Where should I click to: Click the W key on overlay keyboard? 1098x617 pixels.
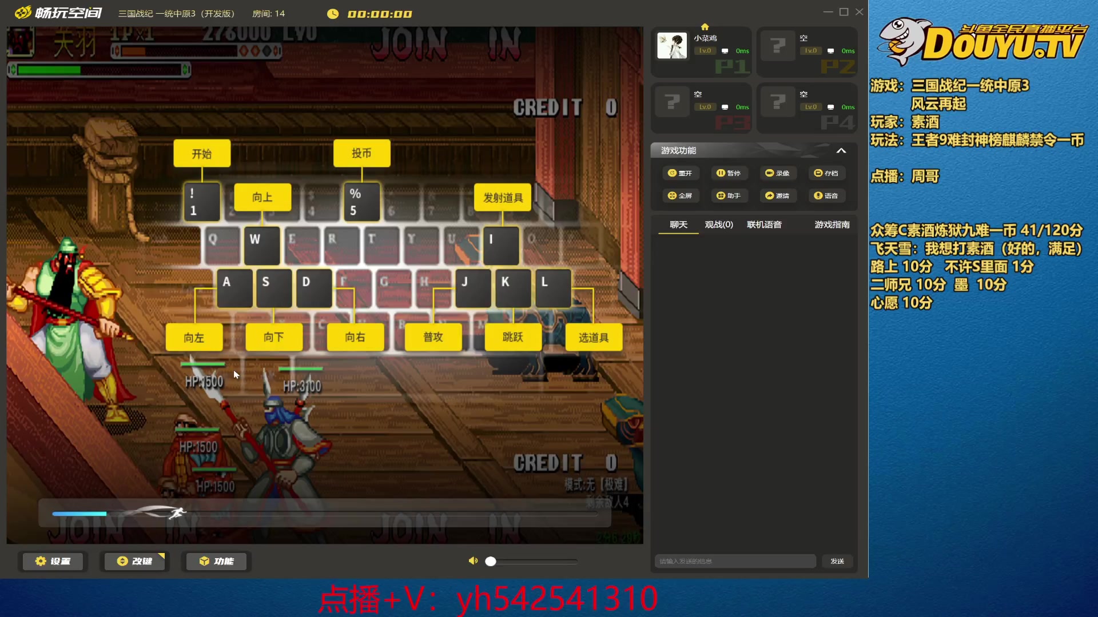[x=262, y=246]
